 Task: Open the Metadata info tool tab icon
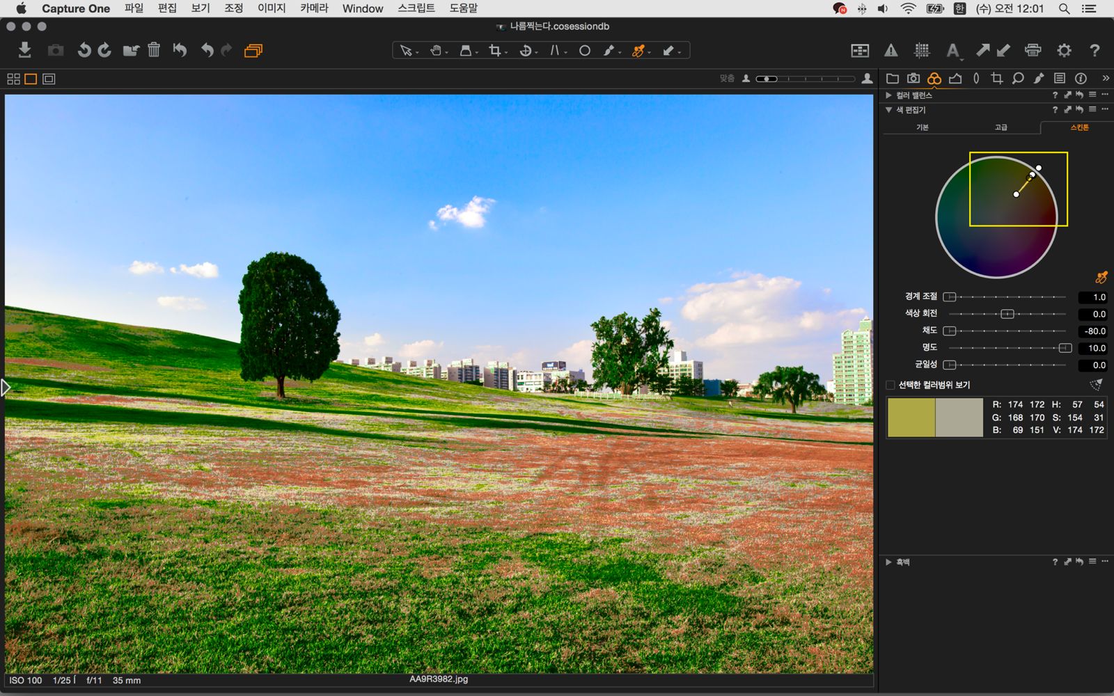[x=1081, y=79]
